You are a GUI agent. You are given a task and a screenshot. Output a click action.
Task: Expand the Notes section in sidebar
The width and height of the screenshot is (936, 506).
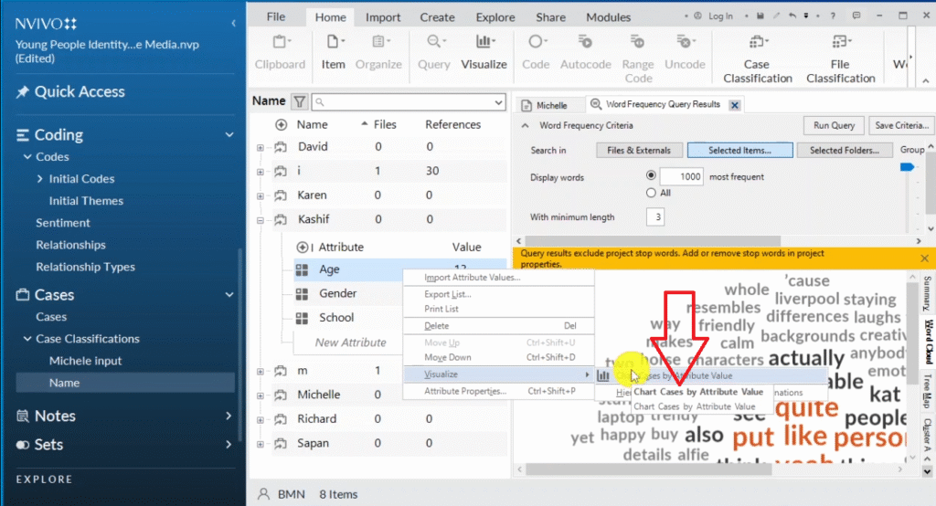click(x=229, y=416)
